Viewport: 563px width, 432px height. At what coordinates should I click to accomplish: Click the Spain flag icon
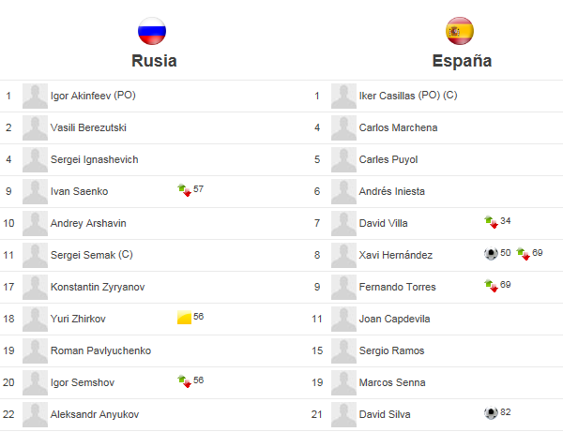[460, 31]
